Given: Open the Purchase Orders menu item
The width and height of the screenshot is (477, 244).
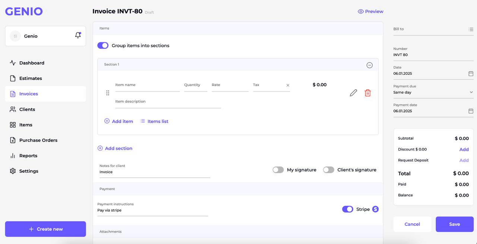Looking at the screenshot, I should (38, 140).
